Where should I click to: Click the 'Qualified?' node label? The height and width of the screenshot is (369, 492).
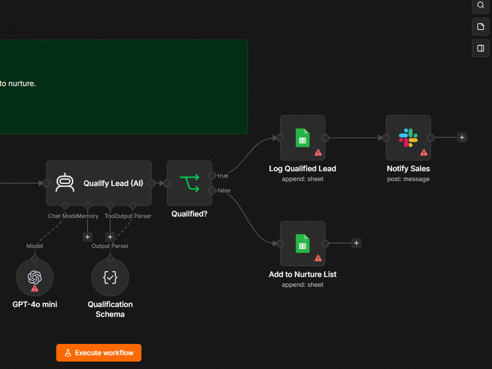(x=189, y=214)
